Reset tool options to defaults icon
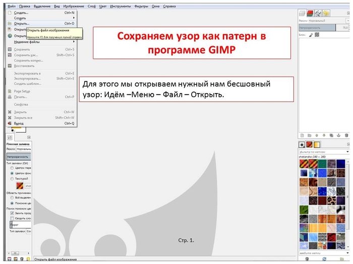353x264 pixels. [x=28, y=259]
